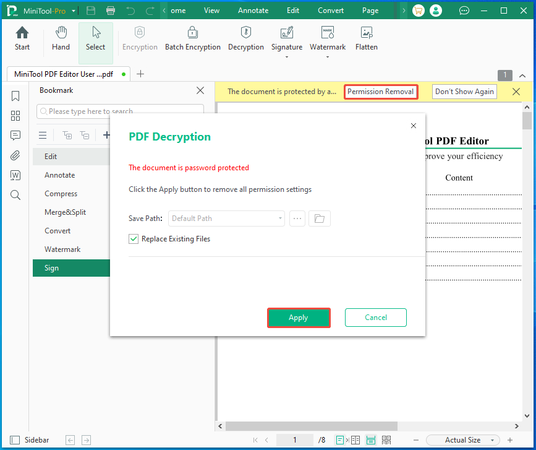The width and height of the screenshot is (536, 450).
Task: Open the Encryption tool
Action: (x=140, y=38)
